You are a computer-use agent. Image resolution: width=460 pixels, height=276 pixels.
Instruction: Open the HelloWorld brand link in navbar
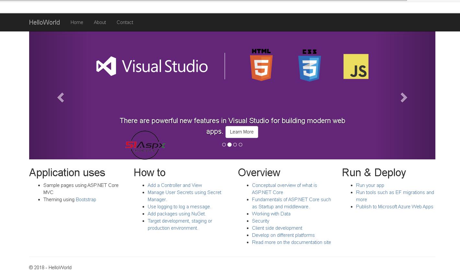click(44, 22)
